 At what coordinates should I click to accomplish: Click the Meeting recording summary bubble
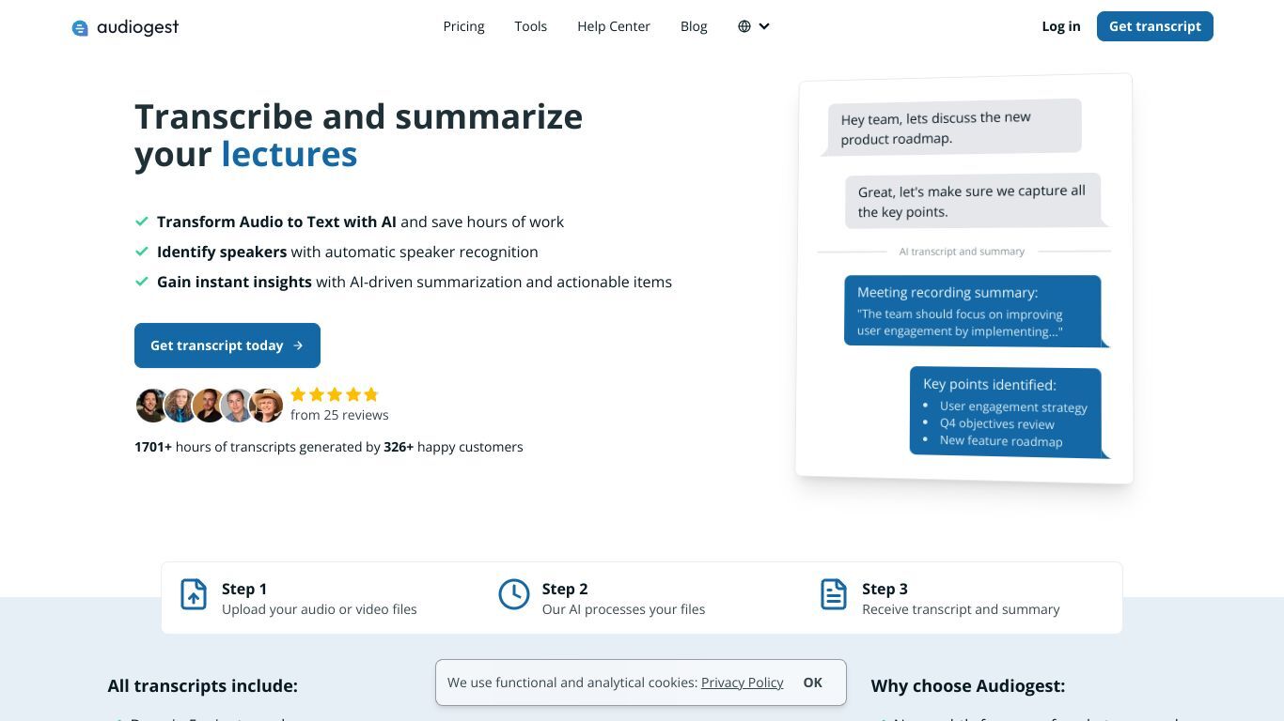(x=973, y=311)
